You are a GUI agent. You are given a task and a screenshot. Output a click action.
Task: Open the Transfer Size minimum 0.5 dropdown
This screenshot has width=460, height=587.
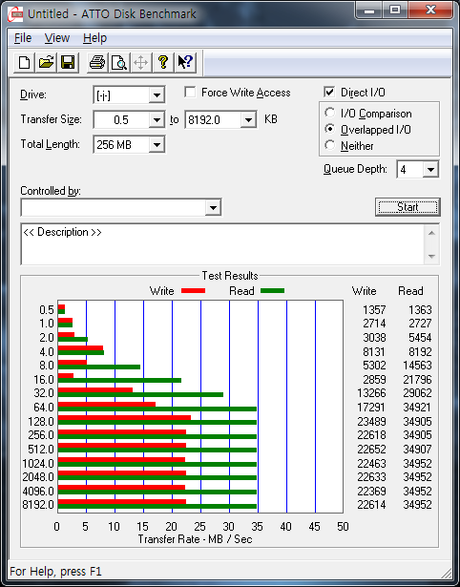(157, 120)
